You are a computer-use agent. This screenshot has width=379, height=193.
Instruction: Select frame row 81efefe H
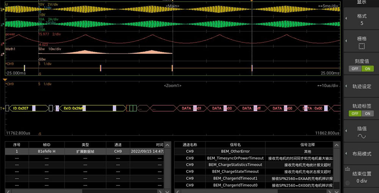point(46,151)
